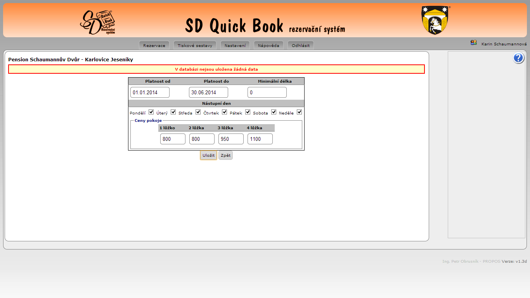Click the users icon beside Karin Schaumannová
This screenshot has width=530, height=298.
click(x=473, y=43)
